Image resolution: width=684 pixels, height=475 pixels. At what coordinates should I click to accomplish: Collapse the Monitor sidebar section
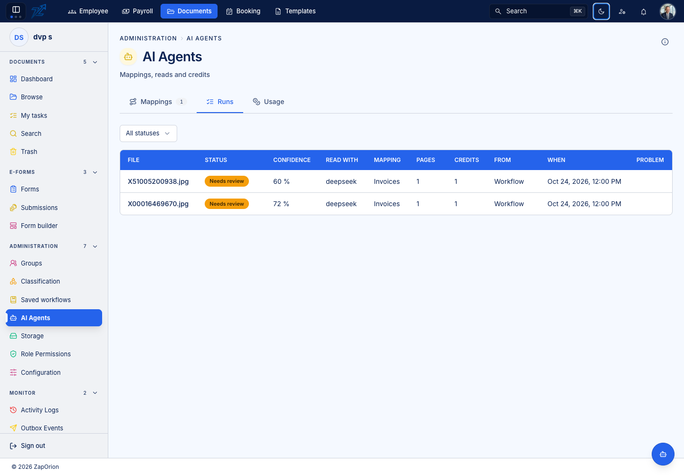pyautogui.click(x=95, y=393)
